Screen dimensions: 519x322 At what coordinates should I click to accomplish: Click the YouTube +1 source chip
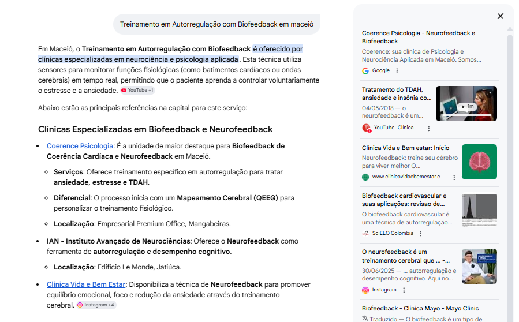(137, 91)
